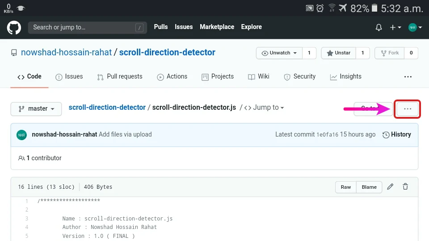The height and width of the screenshot is (241, 429).
Task: Open the plus create-new dropdown
Action: [x=395, y=28]
